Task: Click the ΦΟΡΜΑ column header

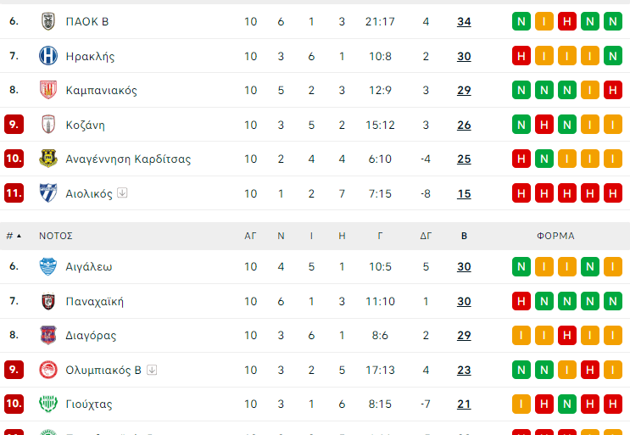Action: pos(555,236)
